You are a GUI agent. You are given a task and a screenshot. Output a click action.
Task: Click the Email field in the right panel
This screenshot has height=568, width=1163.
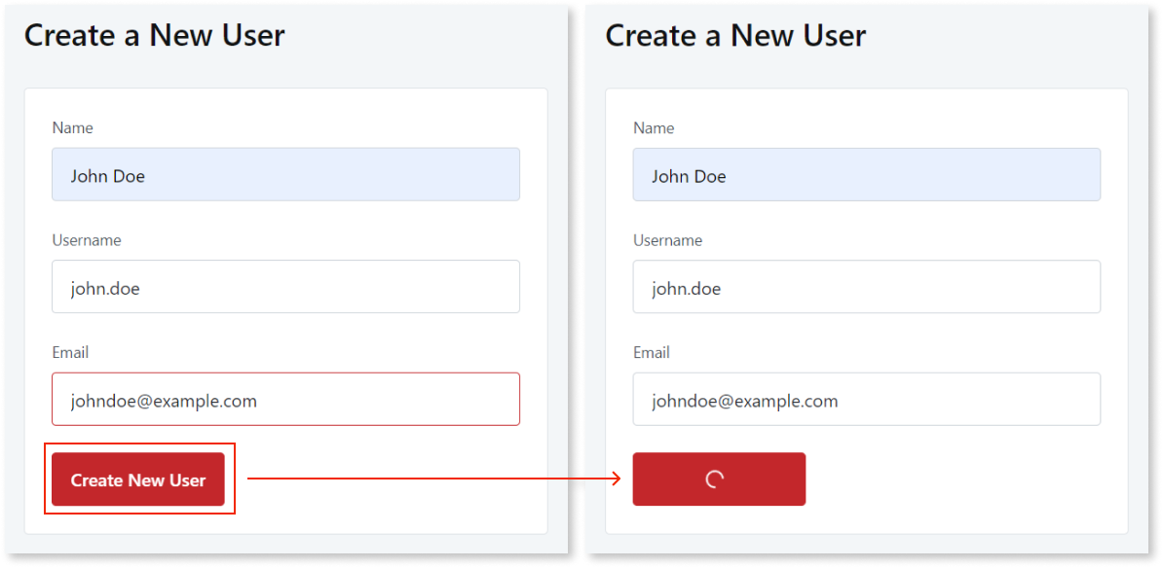click(866, 399)
